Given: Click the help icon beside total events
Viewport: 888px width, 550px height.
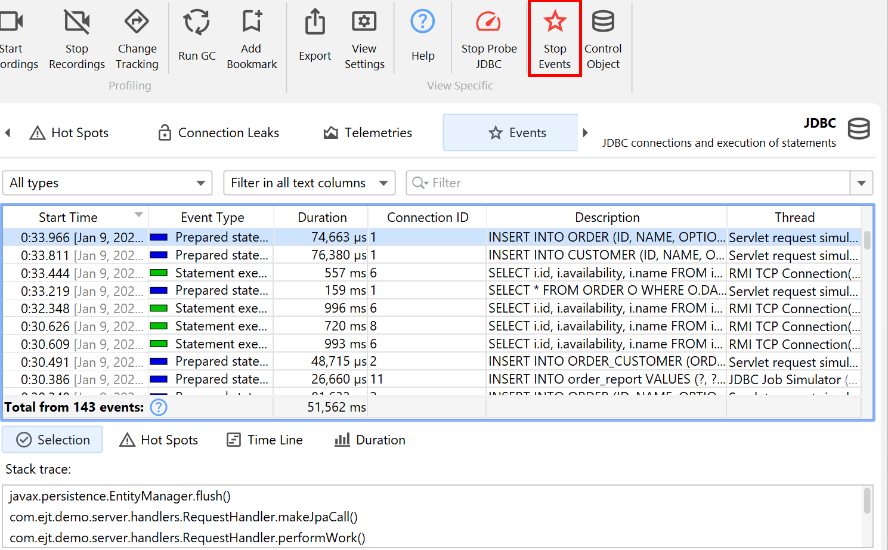Looking at the screenshot, I should (159, 407).
